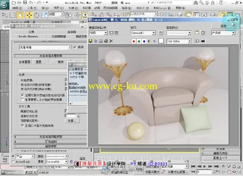Viewport: 243px width, 176px height.
Task: Click the 设置... exposure control button
Action: pyautogui.click(x=72, y=120)
